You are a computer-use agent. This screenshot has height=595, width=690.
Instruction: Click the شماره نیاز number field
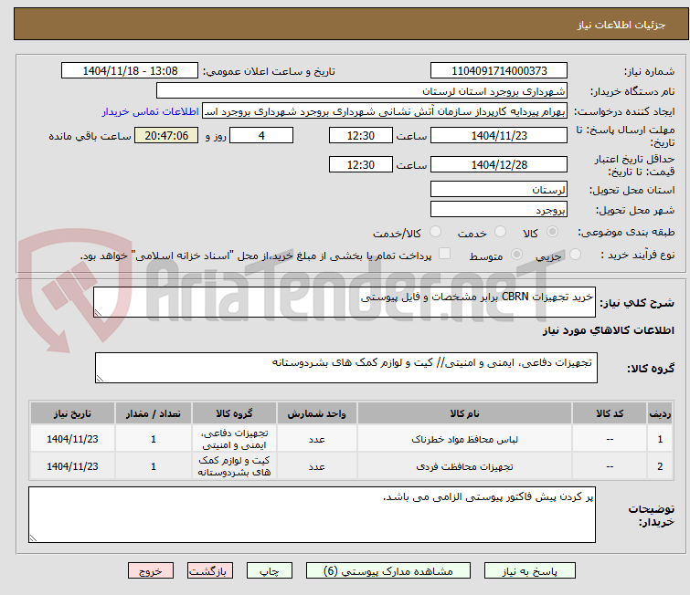[499, 71]
